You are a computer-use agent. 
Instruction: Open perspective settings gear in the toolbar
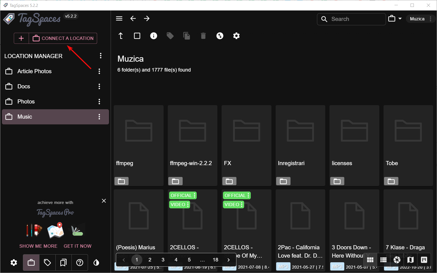[x=236, y=36]
